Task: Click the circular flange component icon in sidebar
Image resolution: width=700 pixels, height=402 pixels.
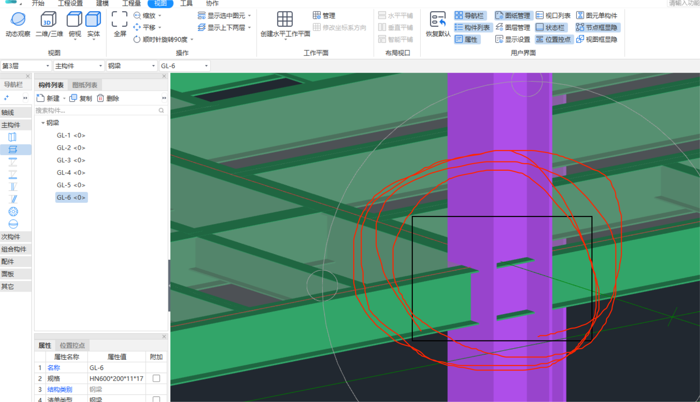Action: point(13,212)
